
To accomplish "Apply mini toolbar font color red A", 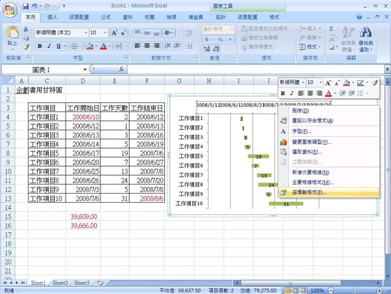I will tap(328, 93).
